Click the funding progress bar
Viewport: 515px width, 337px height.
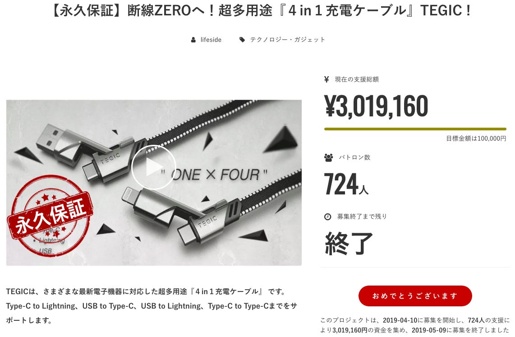click(x=415, y=129)
